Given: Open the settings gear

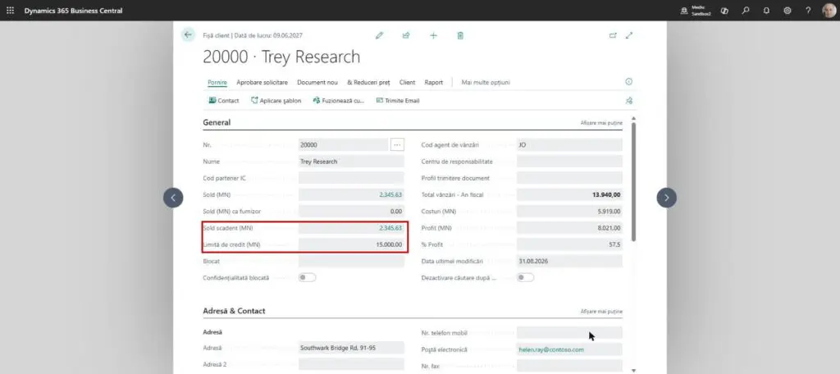Looking at the screenshot, I should (x=787, y=10).
